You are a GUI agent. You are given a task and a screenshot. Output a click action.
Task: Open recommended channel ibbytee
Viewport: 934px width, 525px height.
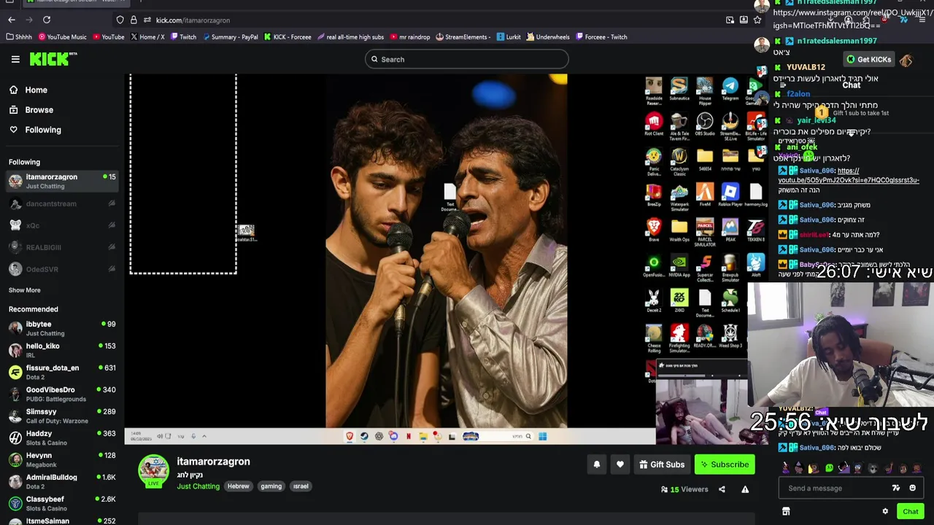tap(62, 328)
